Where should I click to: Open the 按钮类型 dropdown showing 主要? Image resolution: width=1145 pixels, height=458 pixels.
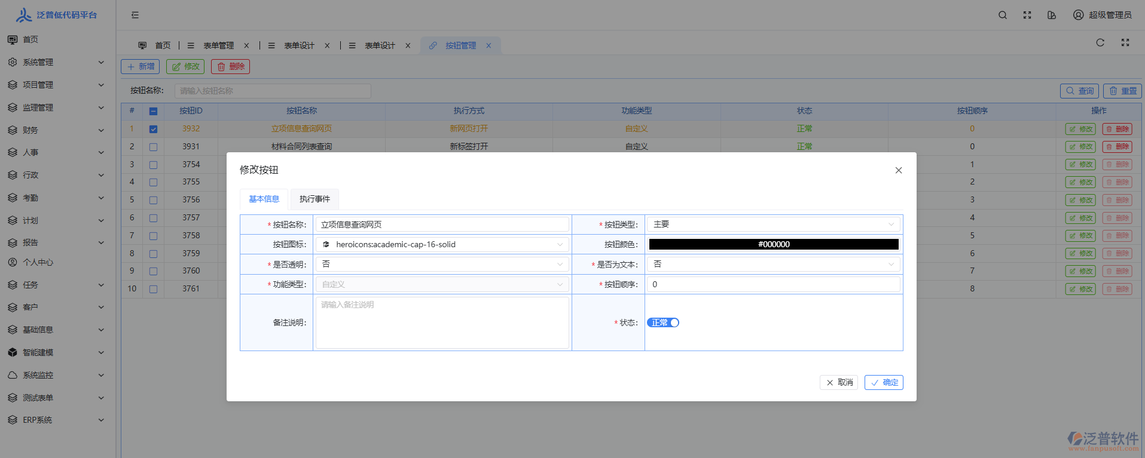tap(773, 225)
